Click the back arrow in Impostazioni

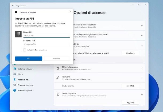point(13,6)
